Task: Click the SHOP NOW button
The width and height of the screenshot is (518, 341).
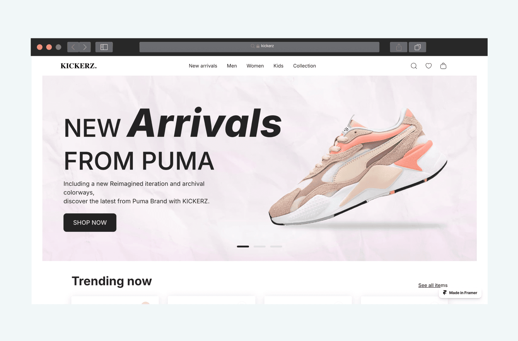Action: (90, 223)
